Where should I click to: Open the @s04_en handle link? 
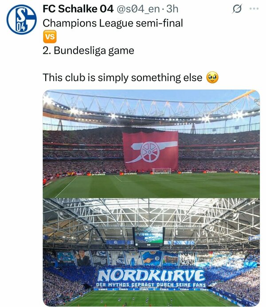pos(138,9)
